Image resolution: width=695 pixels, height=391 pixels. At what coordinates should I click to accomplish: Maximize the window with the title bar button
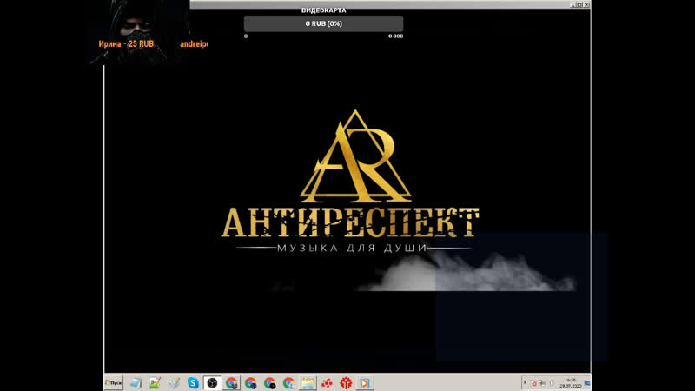click(x=579, y=4)
